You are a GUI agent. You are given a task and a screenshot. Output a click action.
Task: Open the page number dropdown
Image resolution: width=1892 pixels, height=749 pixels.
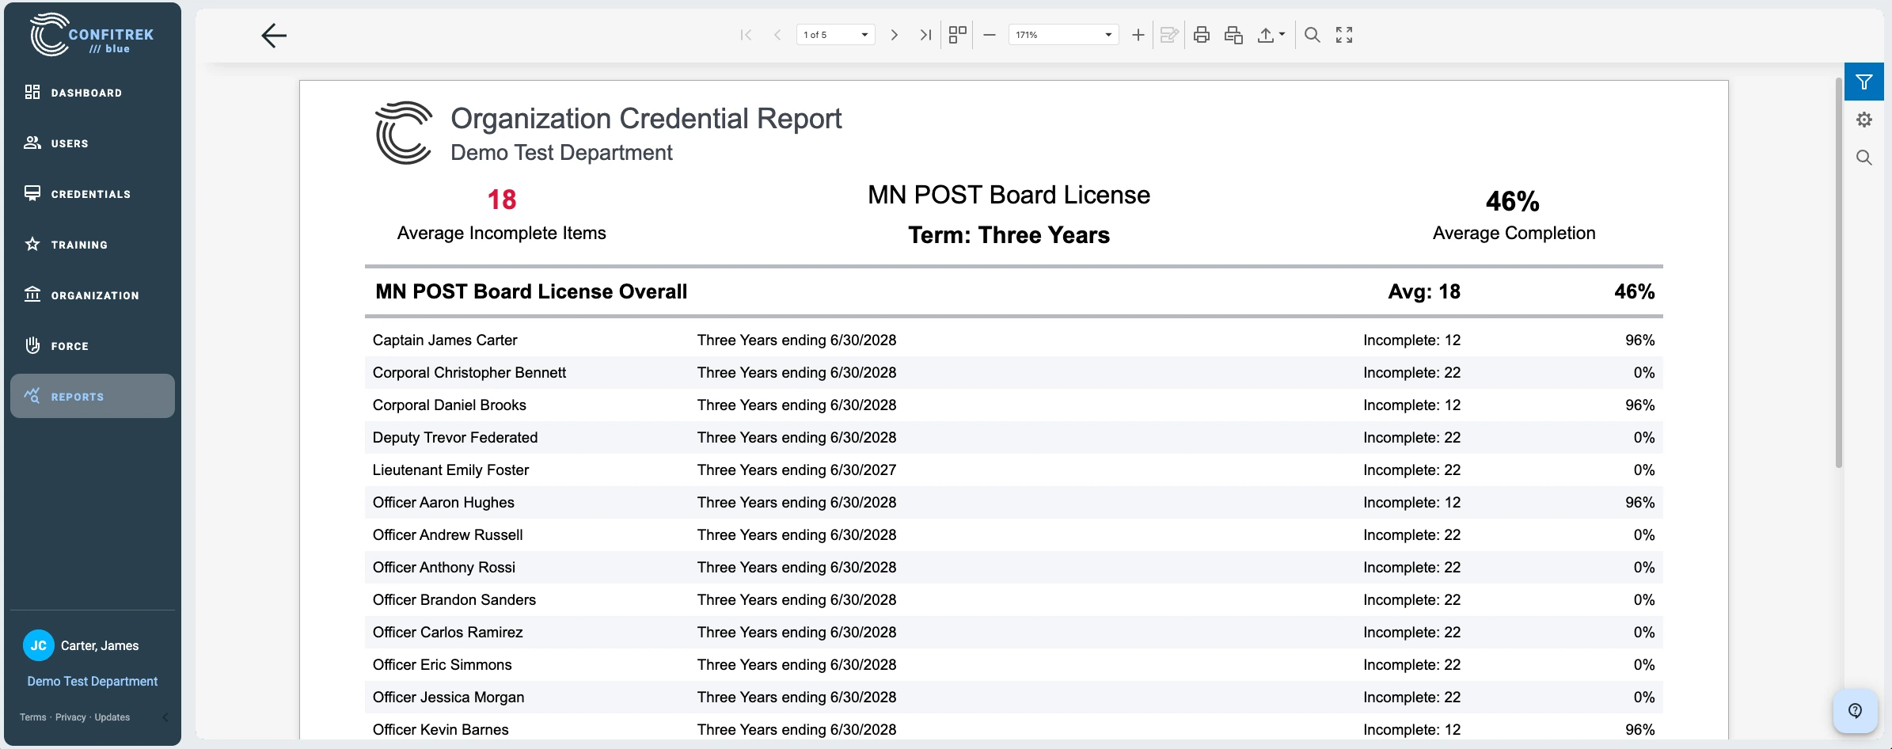836,35
